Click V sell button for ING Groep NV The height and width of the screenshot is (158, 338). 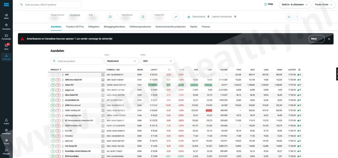tap(58, 146)
